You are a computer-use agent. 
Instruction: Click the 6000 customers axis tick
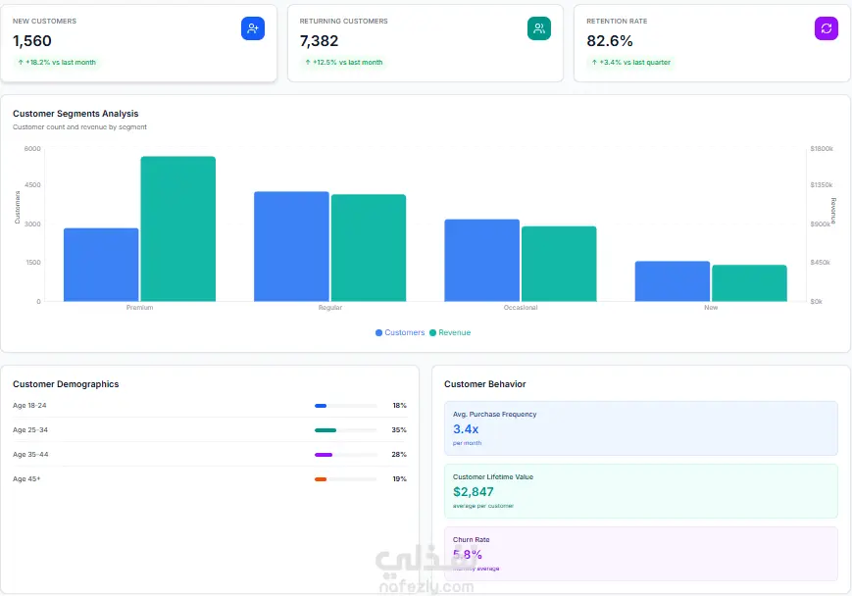click(x=32, y=148)
